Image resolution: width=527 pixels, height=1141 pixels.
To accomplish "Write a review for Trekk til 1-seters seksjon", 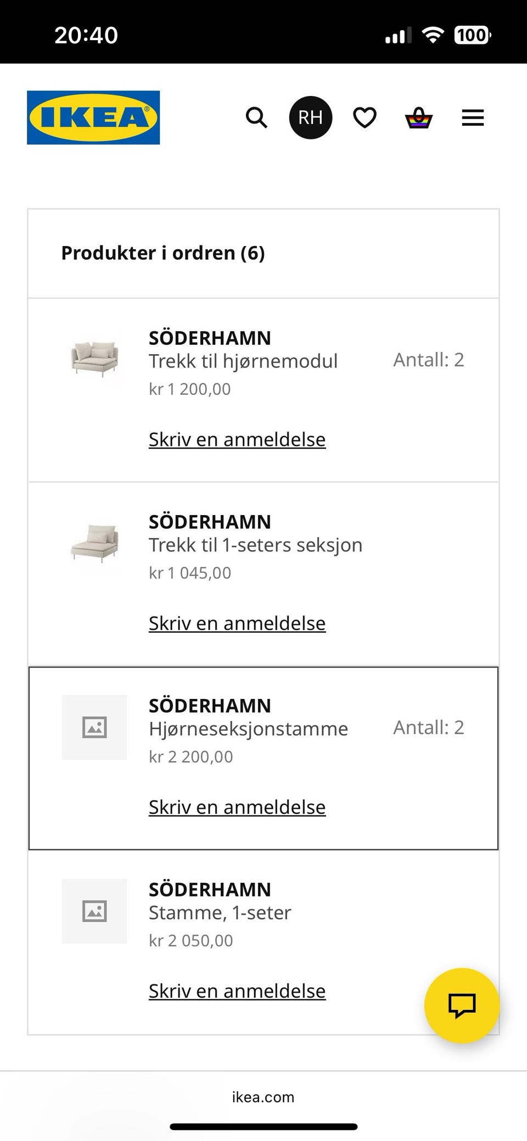I will (x=237, y=623).
